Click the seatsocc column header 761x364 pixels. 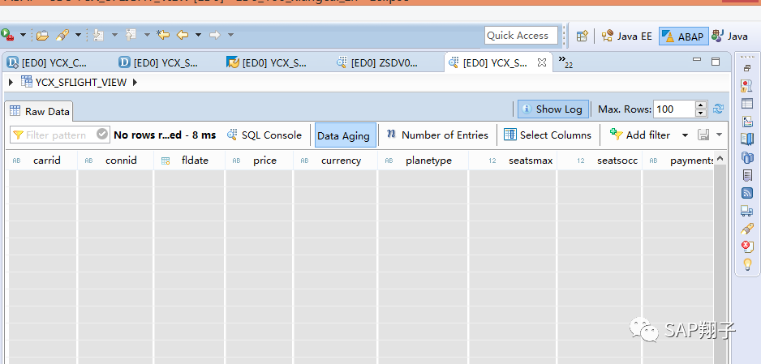click(600, 161)
